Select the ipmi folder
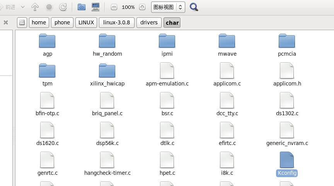Image resolution: width=334 pixels, height=186 pixels. 167,45
